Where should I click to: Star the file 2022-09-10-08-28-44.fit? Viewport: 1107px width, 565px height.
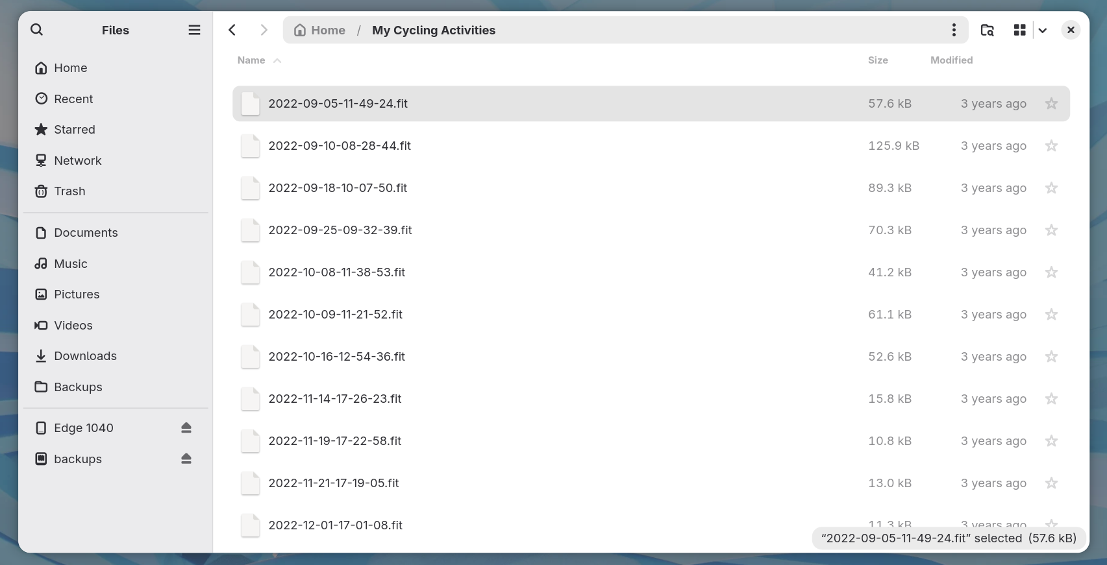pyautogui.click(x=1052, y=146)
